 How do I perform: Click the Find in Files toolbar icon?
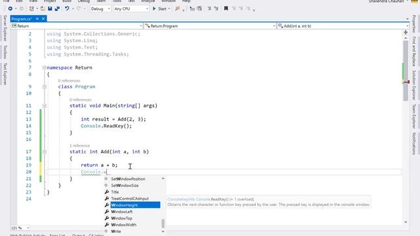click(x=177, y=9)
